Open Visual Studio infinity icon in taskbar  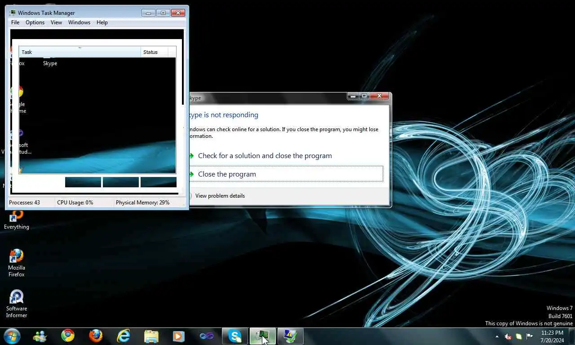[x=207, y=336]
